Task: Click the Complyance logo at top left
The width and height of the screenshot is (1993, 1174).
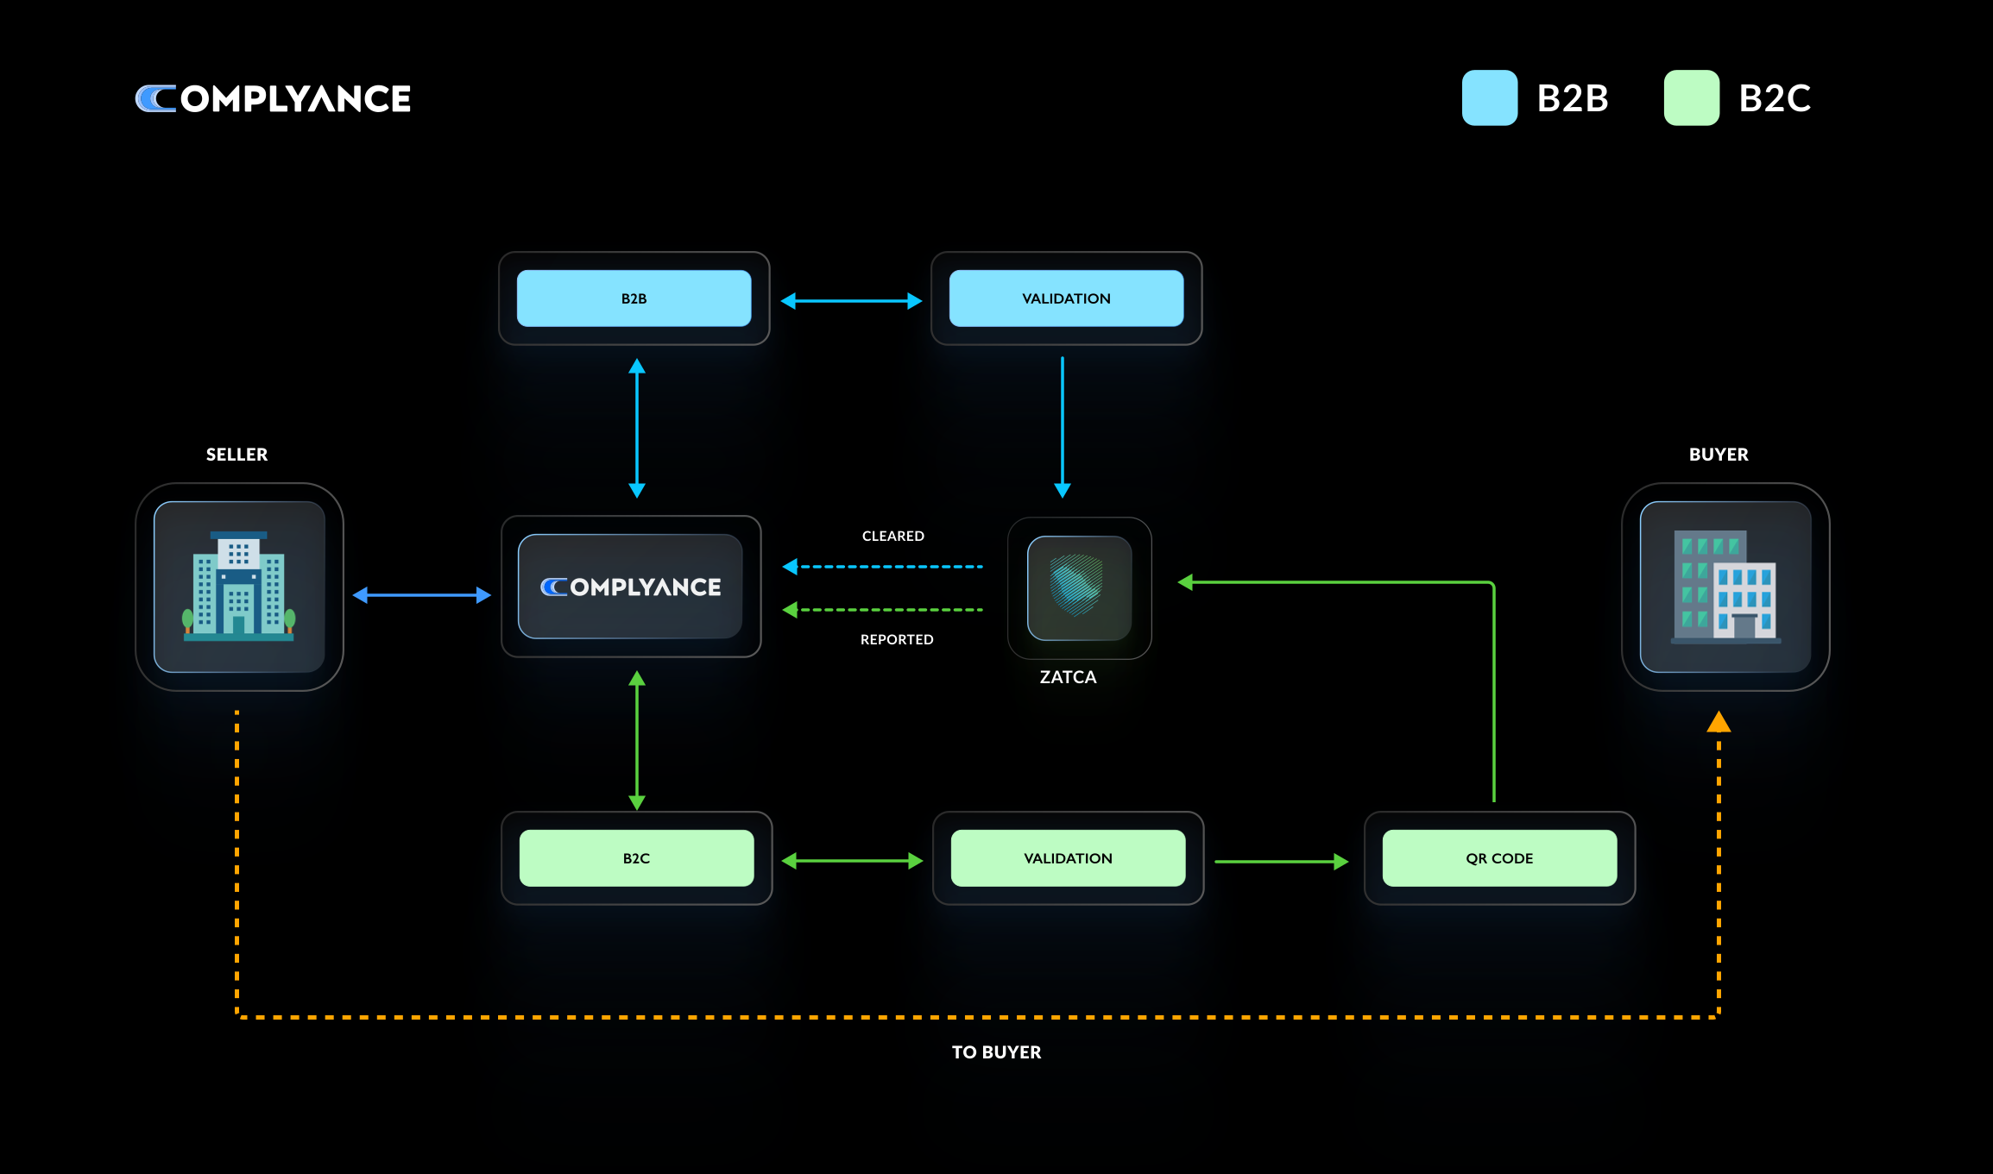Action: [x=273, y=99]
